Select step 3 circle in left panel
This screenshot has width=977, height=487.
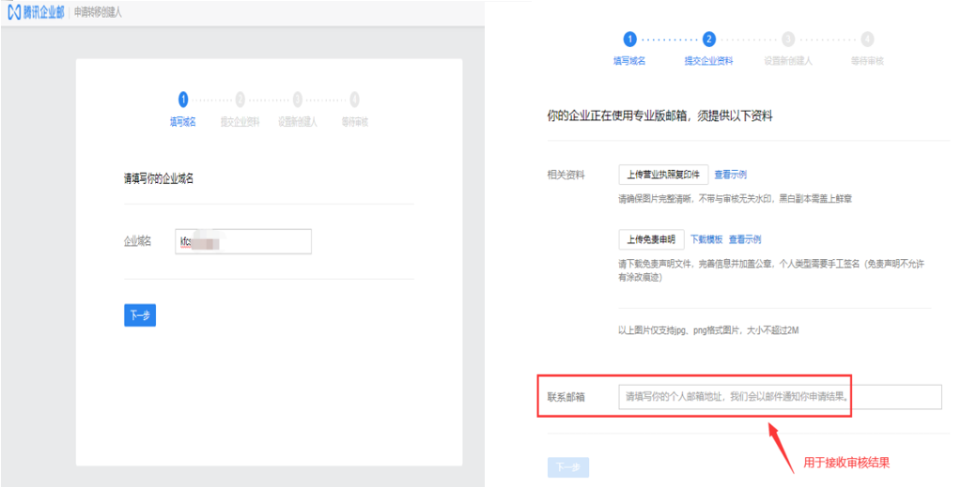point(298,99)
